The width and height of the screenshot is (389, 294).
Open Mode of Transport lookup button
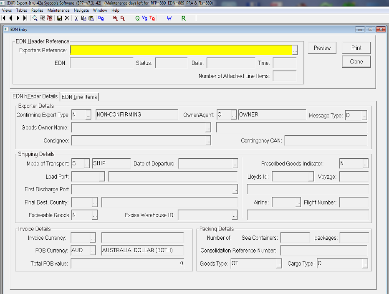pos(87,164)
